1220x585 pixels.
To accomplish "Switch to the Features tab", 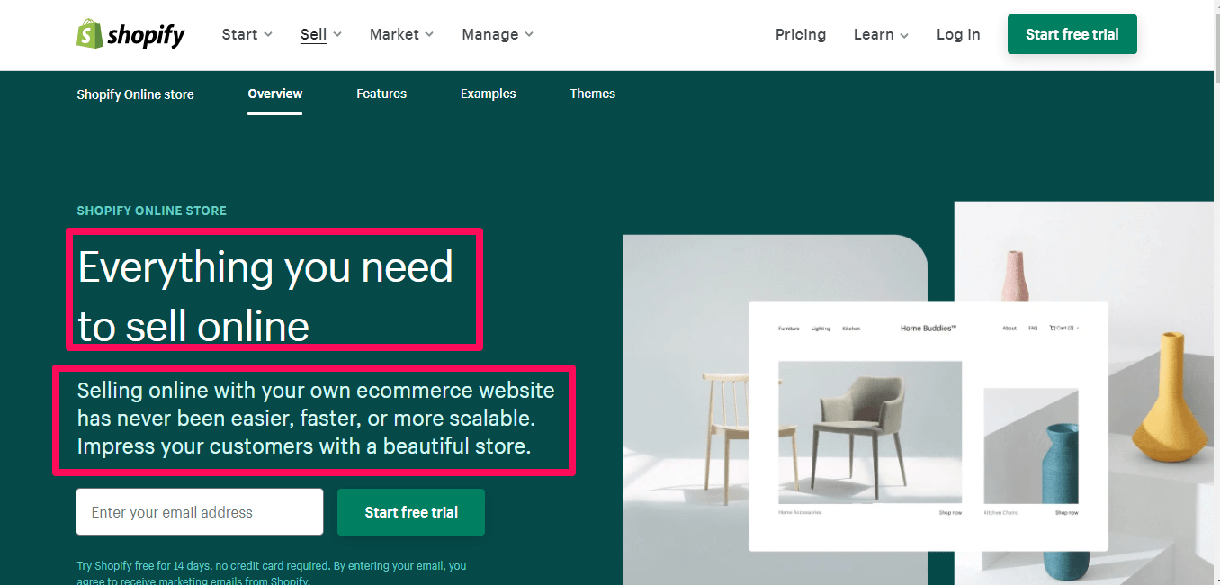I will pos(381,94).
